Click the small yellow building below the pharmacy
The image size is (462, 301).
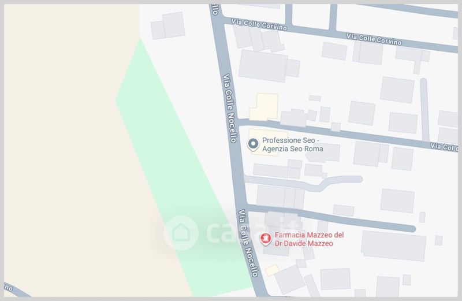point(271,270)
